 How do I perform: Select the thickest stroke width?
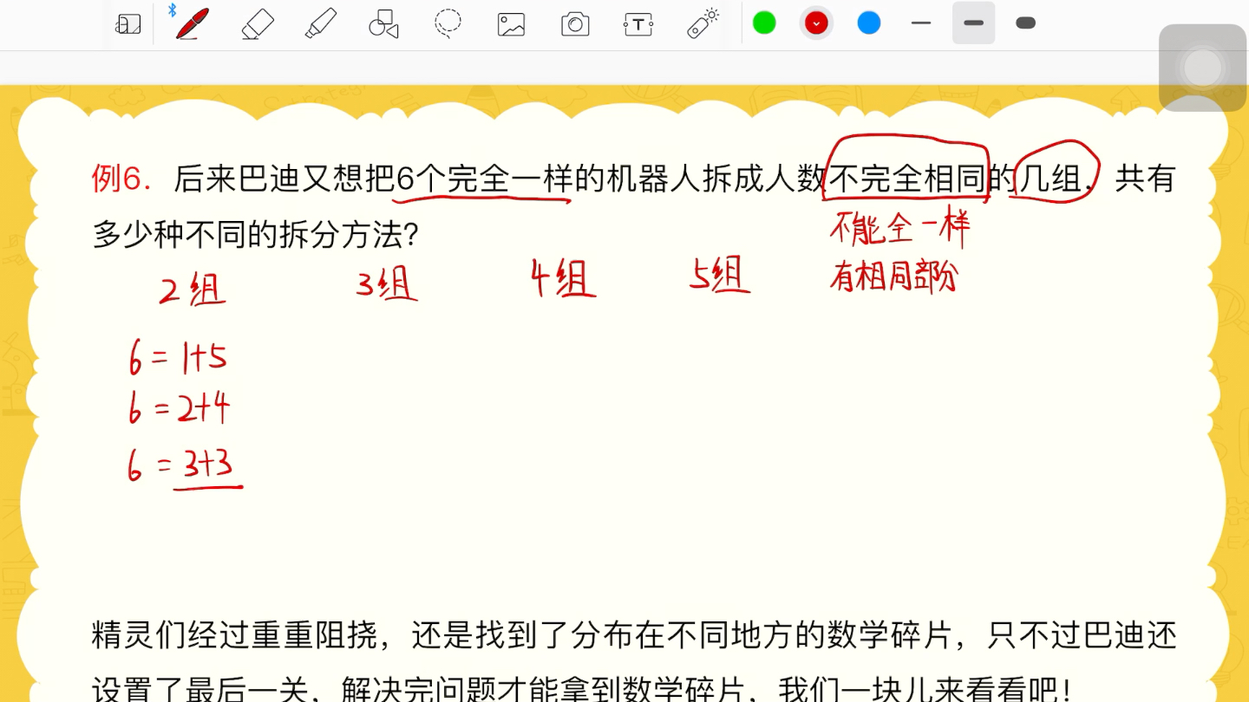[x=1026, y=23]
